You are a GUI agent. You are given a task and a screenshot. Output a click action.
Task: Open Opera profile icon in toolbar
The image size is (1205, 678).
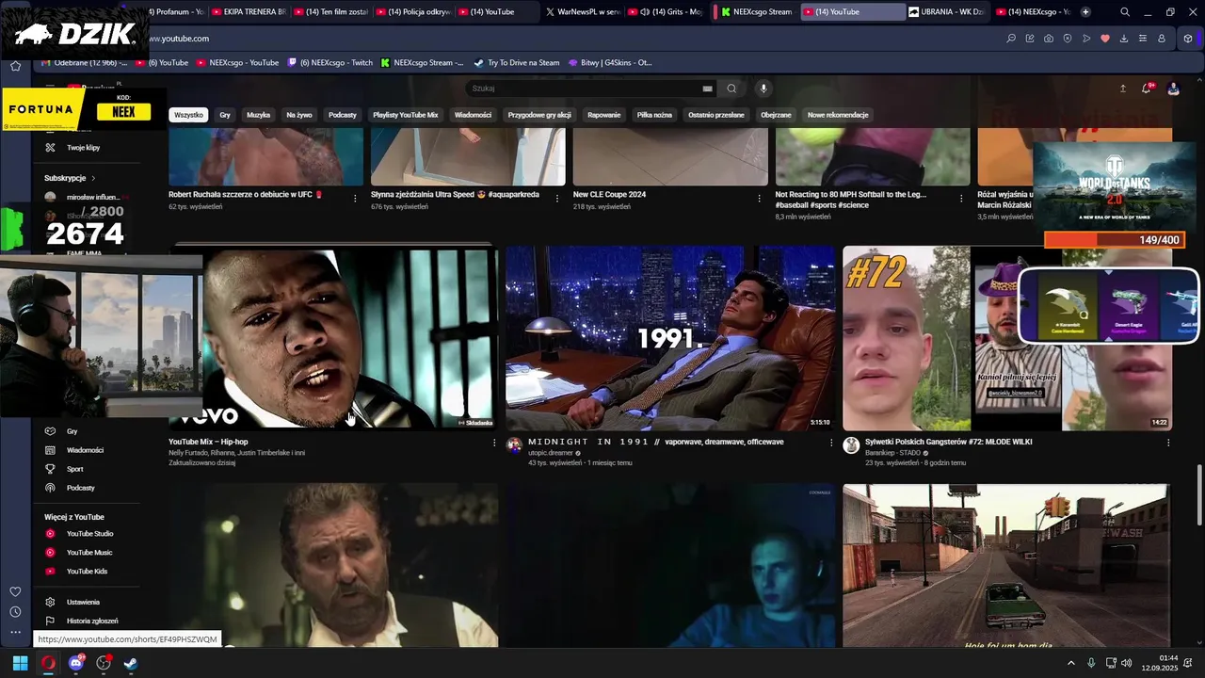[x=1162, y=39]
